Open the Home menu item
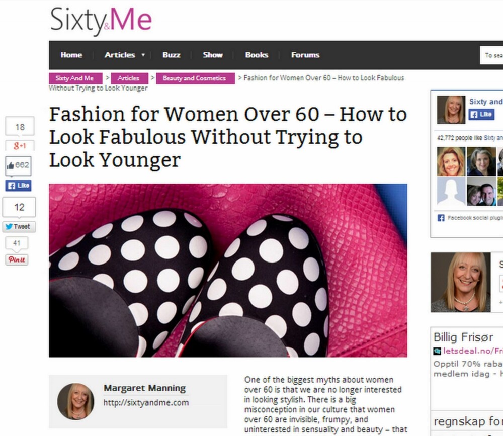The height and width of the screenshot is (436, 503). (71, 55)
